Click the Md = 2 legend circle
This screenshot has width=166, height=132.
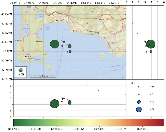click(139, 102)
